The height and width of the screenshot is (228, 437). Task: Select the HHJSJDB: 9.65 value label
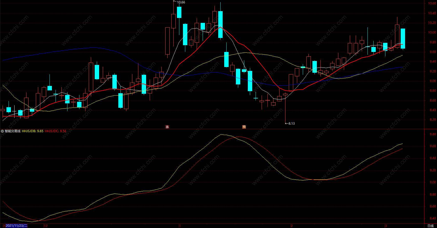click(32, 131)
